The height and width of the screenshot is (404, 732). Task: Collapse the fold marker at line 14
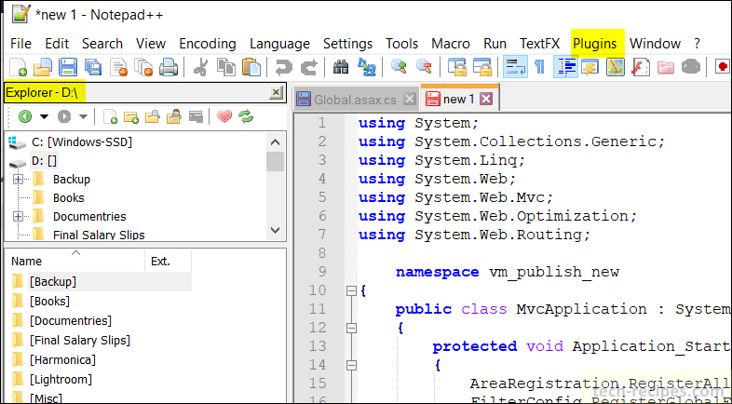(351, 365)
